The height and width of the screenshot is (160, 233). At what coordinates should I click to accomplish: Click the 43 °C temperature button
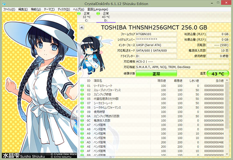(218, 74)
